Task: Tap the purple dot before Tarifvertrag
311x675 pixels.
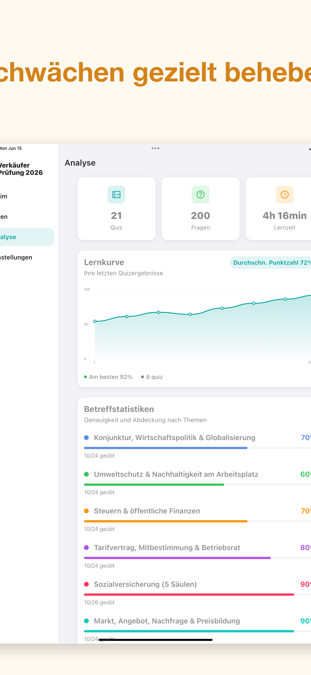Action: 86,548
